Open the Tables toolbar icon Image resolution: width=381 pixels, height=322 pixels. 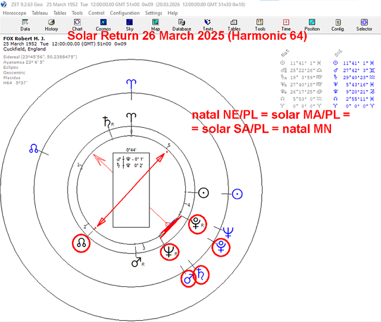[x=234, y=25]
